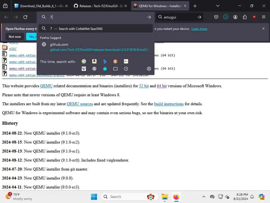Viewport: 270px width, 203px height.
Task: Click Firefox icon in taskbar
Action: (176, 197)
